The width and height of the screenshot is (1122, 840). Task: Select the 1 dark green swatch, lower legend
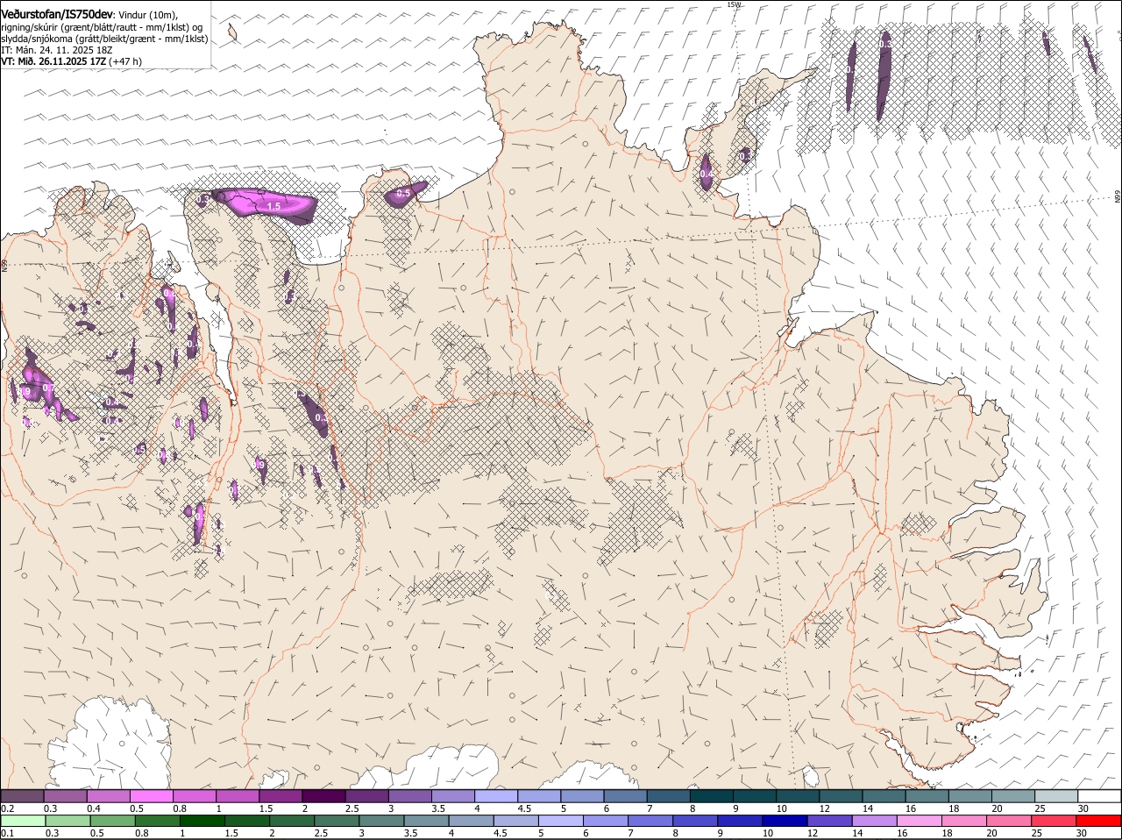(x=202, y=821)
